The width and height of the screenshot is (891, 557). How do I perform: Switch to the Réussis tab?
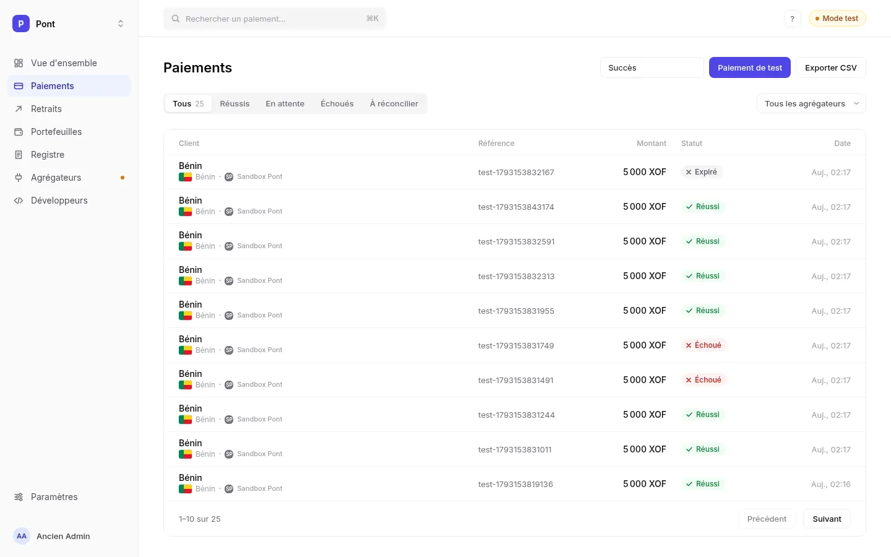[x=235, y=103]
